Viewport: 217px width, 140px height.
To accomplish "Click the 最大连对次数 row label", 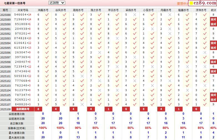I will pos(17,137).
